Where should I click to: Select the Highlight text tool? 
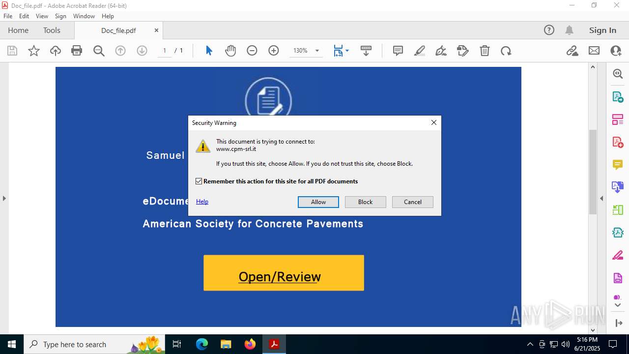pos(420,51)
